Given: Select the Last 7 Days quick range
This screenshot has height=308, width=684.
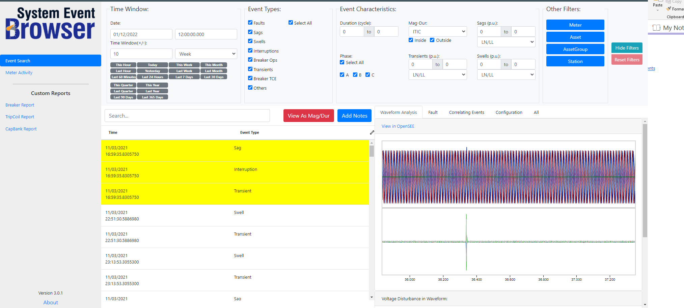Looking at the screenshot, I should tap(184, 77).
